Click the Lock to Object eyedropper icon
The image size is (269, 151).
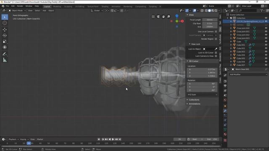pos(216,49)
